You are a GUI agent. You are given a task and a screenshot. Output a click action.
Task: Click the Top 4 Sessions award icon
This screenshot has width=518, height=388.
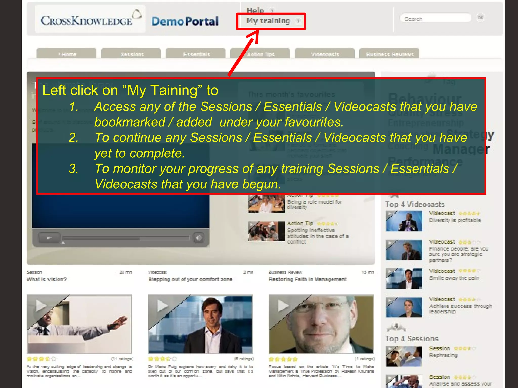pyautogui.click(x=396, y=327)
